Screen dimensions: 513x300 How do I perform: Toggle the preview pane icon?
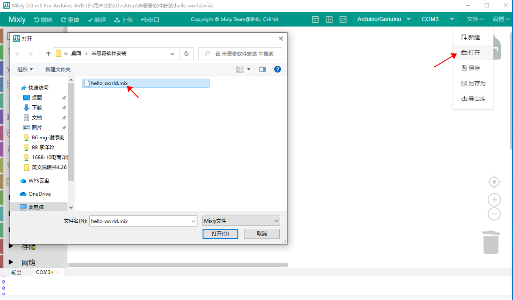click(x=262, y=69)
